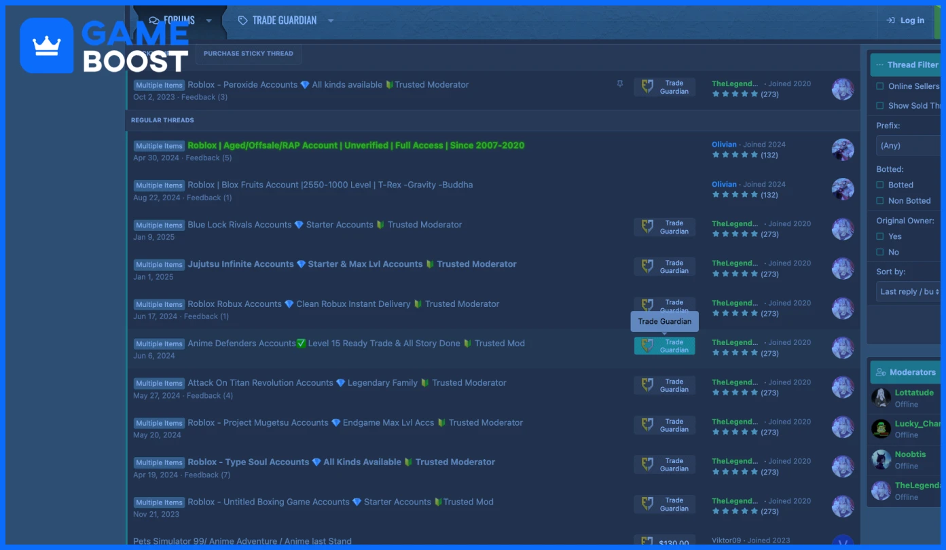This screenshot has height=550, width=946.
Task: Expand the Trade Guardian navigation dropdown arrow
Action: click(x=331, y=20)
